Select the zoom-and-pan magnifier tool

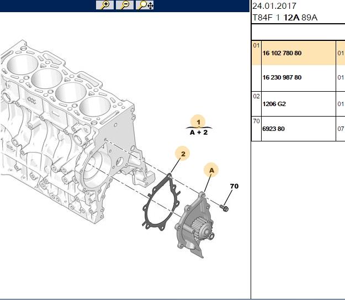tap(145, 5)
